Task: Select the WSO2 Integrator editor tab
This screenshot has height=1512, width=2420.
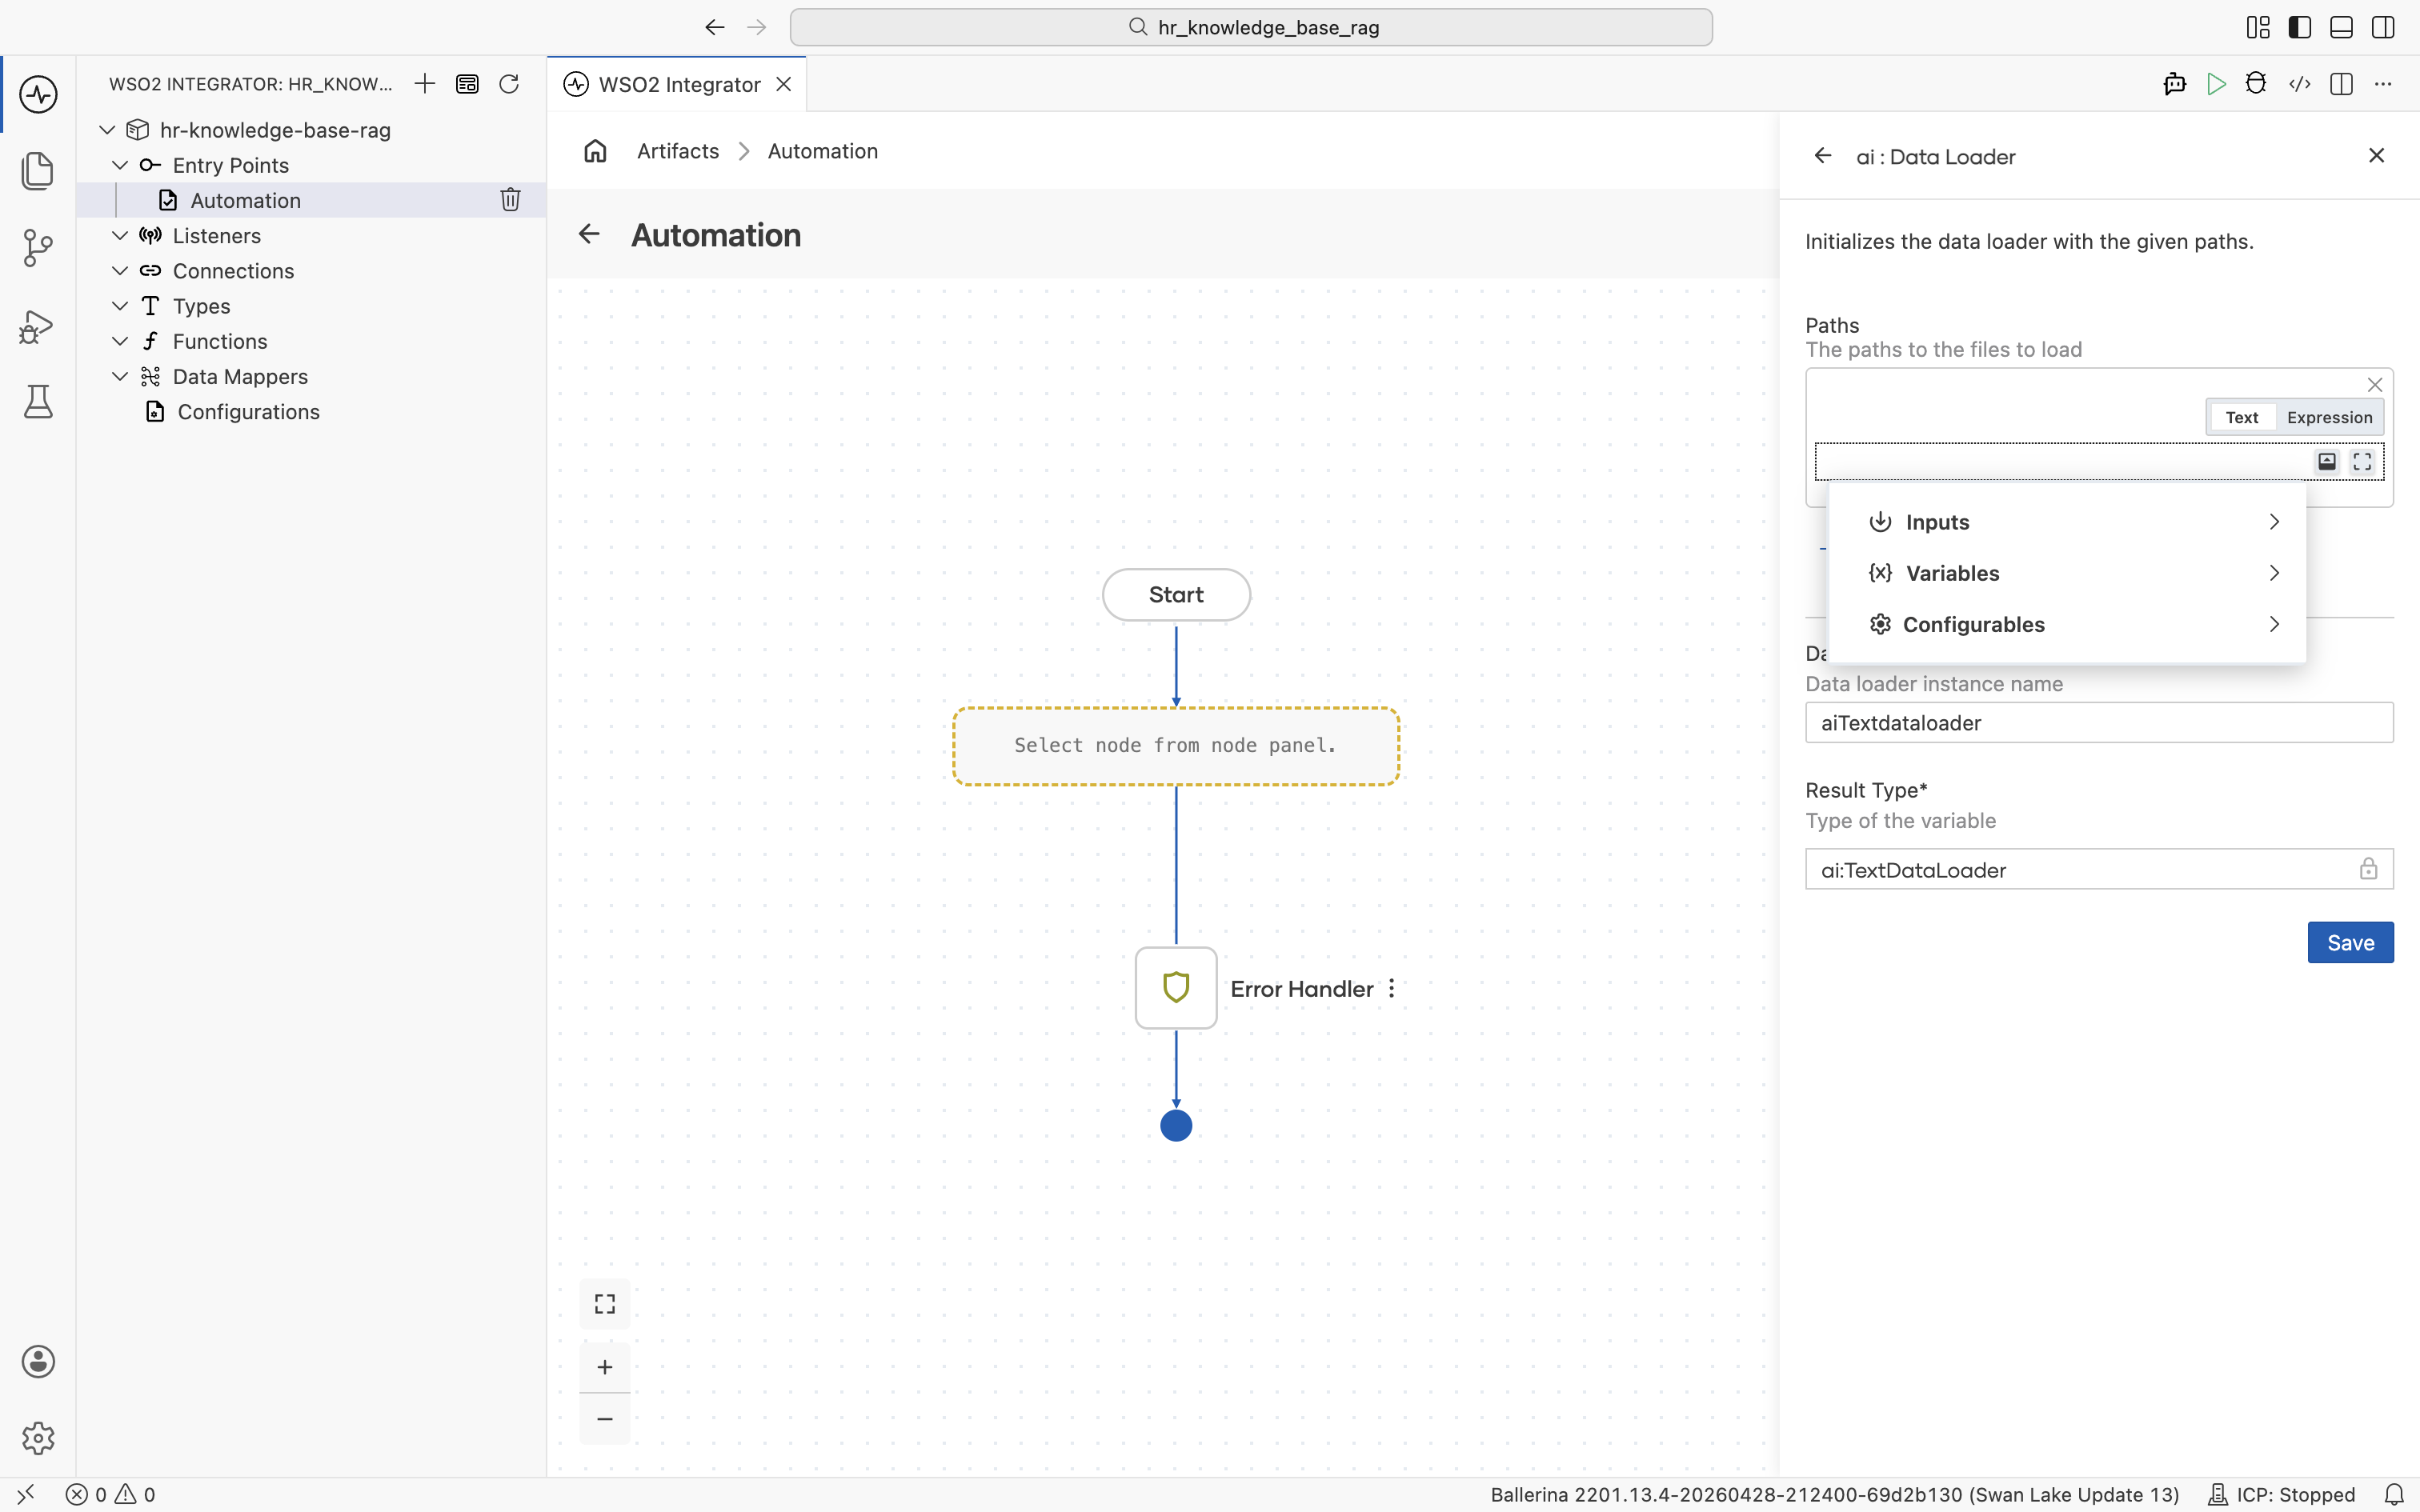Action: (677, 84)
